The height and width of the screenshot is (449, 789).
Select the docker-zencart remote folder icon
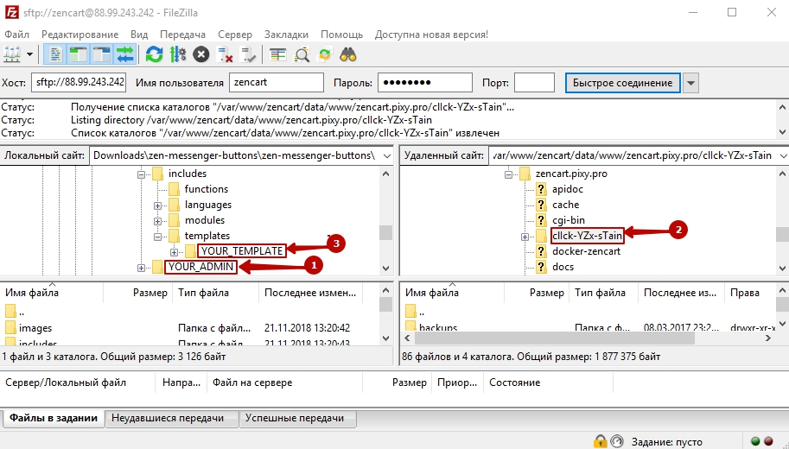pos(541,251)
